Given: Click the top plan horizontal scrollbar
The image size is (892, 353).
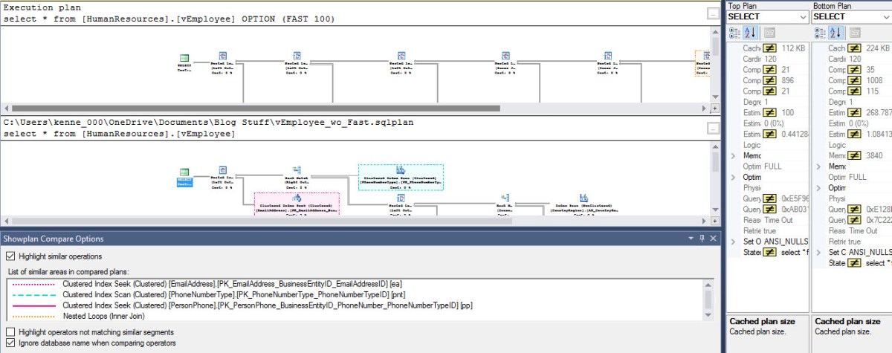Looking at the screenshot, I should pyautogui.click(x=297, y=109).
